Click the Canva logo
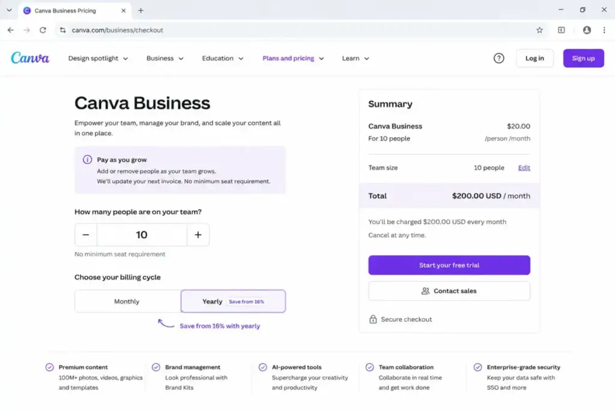This screenshot has height=410, width=615. [30, 58]
